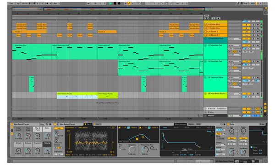Image resolution: width=275 pixels, height=165 pixels.
Task: Solo the 13 Sidechain Pad track
Action: [x=253, y=45]
